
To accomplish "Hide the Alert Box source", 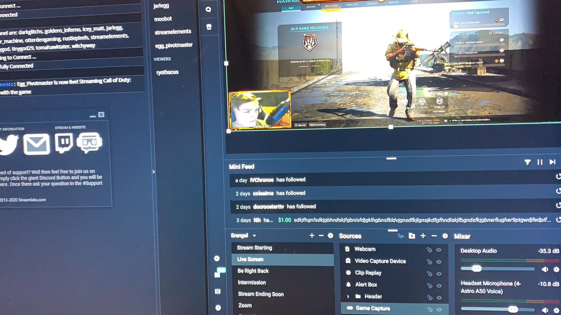I will [x=439, y=285].
